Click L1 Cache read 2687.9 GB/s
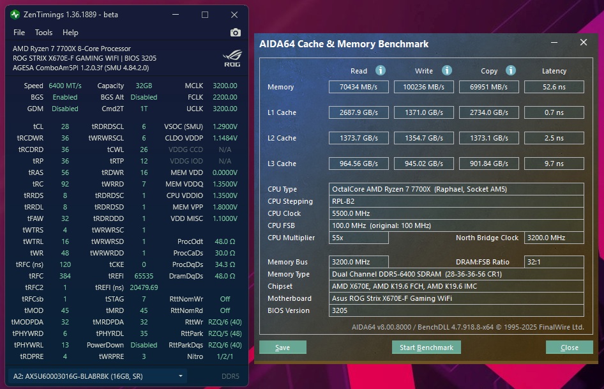The height and width of the screenshot is (389, 604). [x=359, y=112]
